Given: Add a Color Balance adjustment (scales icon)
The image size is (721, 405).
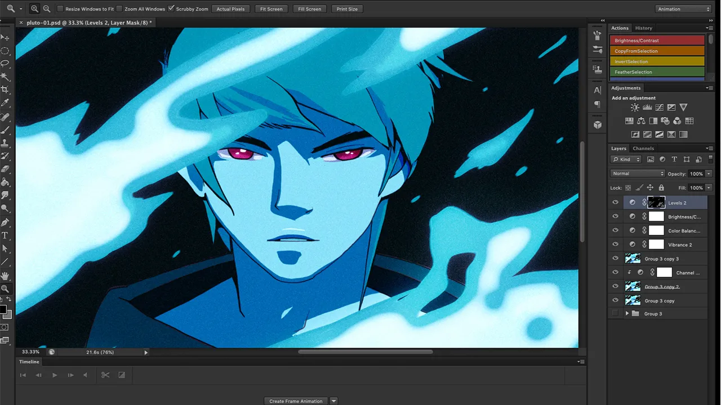Looking at the screenshot, I should (x=641, y=121).
